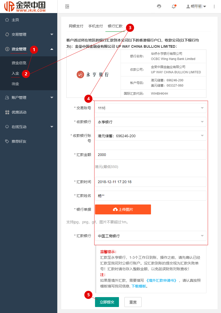Click the gift icon beside 优惠活动
Viewport: 221px width, 313px height.
coord(7,112)
